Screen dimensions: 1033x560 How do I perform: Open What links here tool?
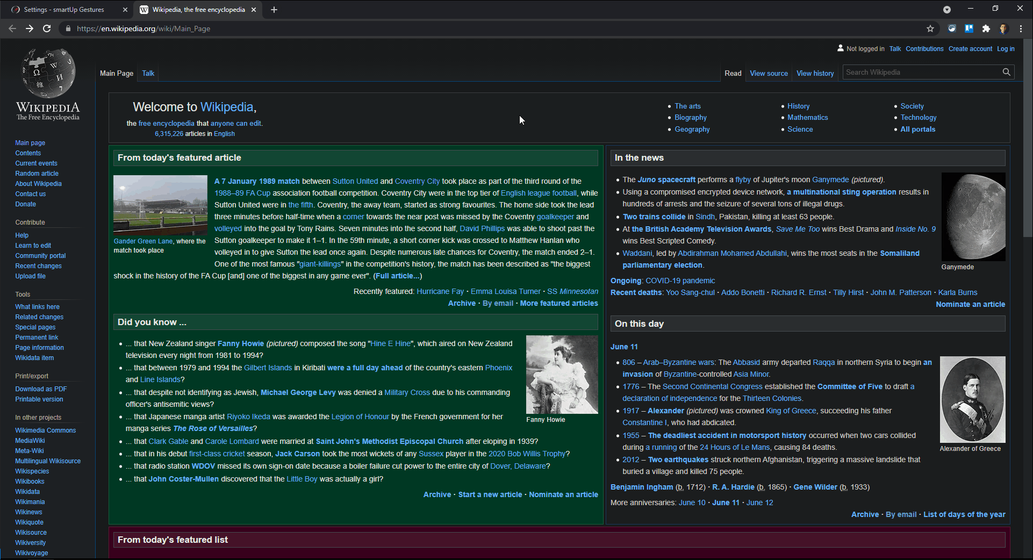click(37, 307)
